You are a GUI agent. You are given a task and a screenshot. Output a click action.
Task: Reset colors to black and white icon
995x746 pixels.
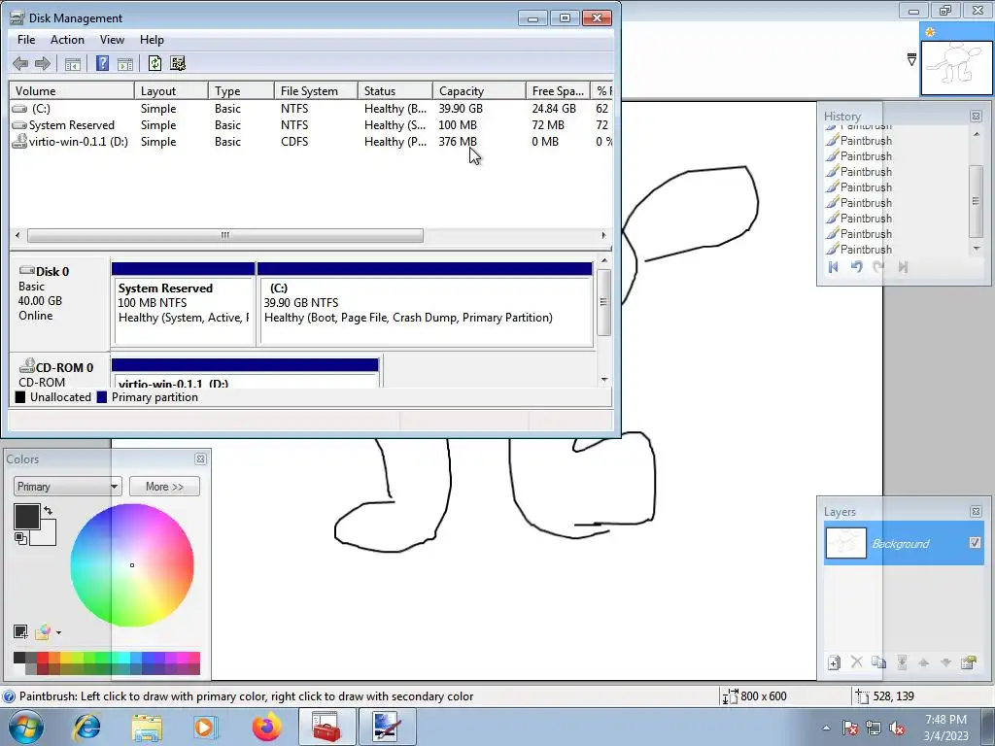coord(20,538)
